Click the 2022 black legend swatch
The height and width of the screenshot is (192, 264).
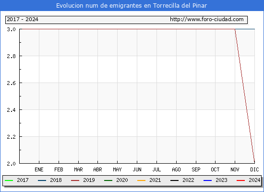(174, 180)
